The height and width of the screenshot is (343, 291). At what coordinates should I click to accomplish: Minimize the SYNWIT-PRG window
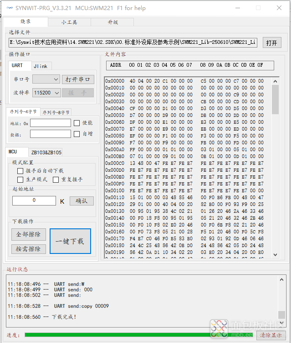tap(238, 8)
